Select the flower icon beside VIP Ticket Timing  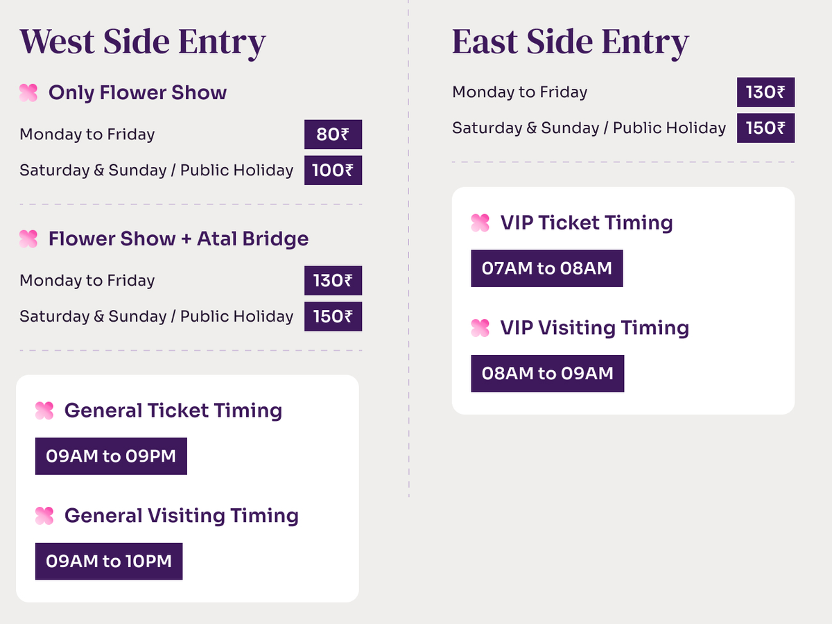(480, 223)
